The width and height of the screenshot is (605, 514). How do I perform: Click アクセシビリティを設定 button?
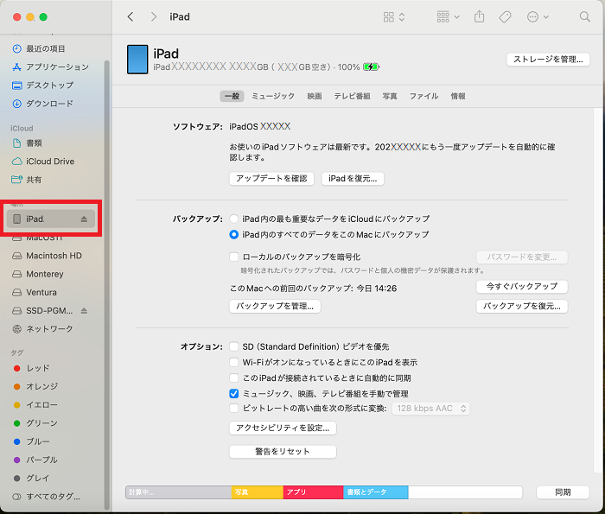pyautogui.click(x=283, y=428)
